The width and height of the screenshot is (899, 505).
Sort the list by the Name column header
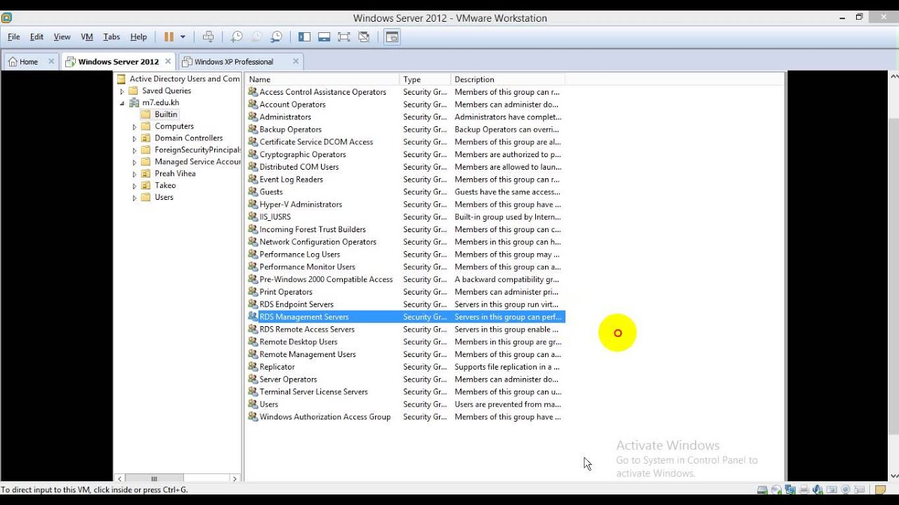click(x=322, y=79)
